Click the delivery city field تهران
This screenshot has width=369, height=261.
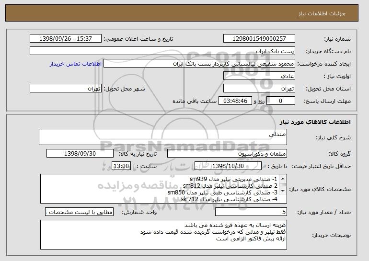point(66,89)
